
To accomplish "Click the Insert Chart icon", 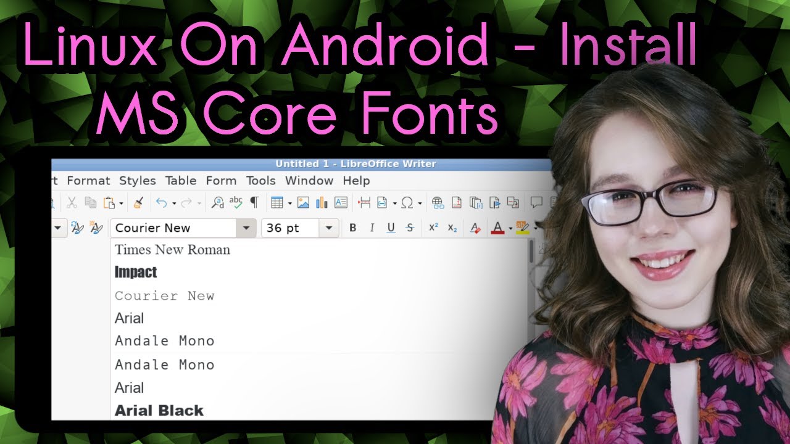I will click(322, 202).
